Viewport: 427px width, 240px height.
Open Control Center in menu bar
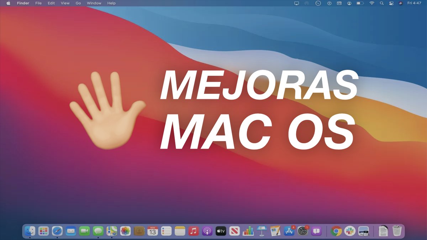[392, 3]
